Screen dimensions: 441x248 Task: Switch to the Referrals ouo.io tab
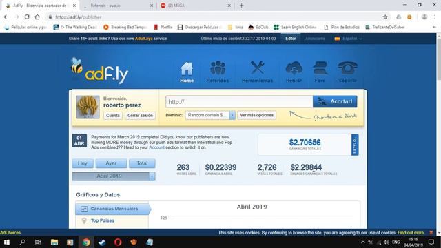coord(119,6)
